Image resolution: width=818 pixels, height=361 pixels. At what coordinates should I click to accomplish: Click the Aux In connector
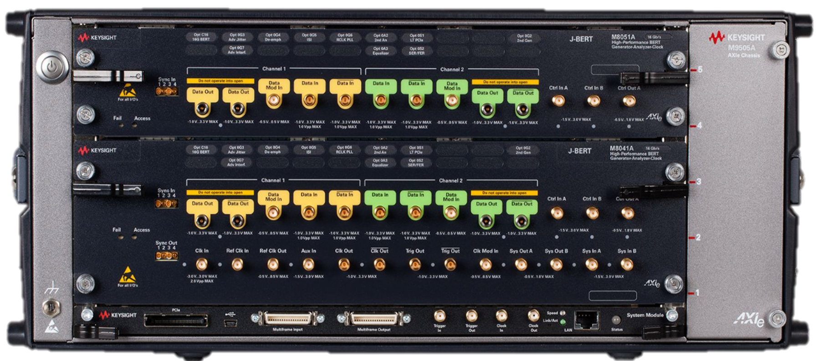pos(308,264)
